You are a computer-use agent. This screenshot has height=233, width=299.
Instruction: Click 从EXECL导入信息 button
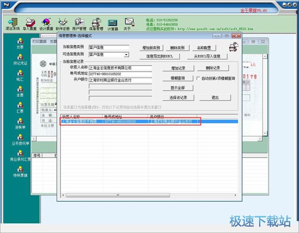click(x=207, y=56)
